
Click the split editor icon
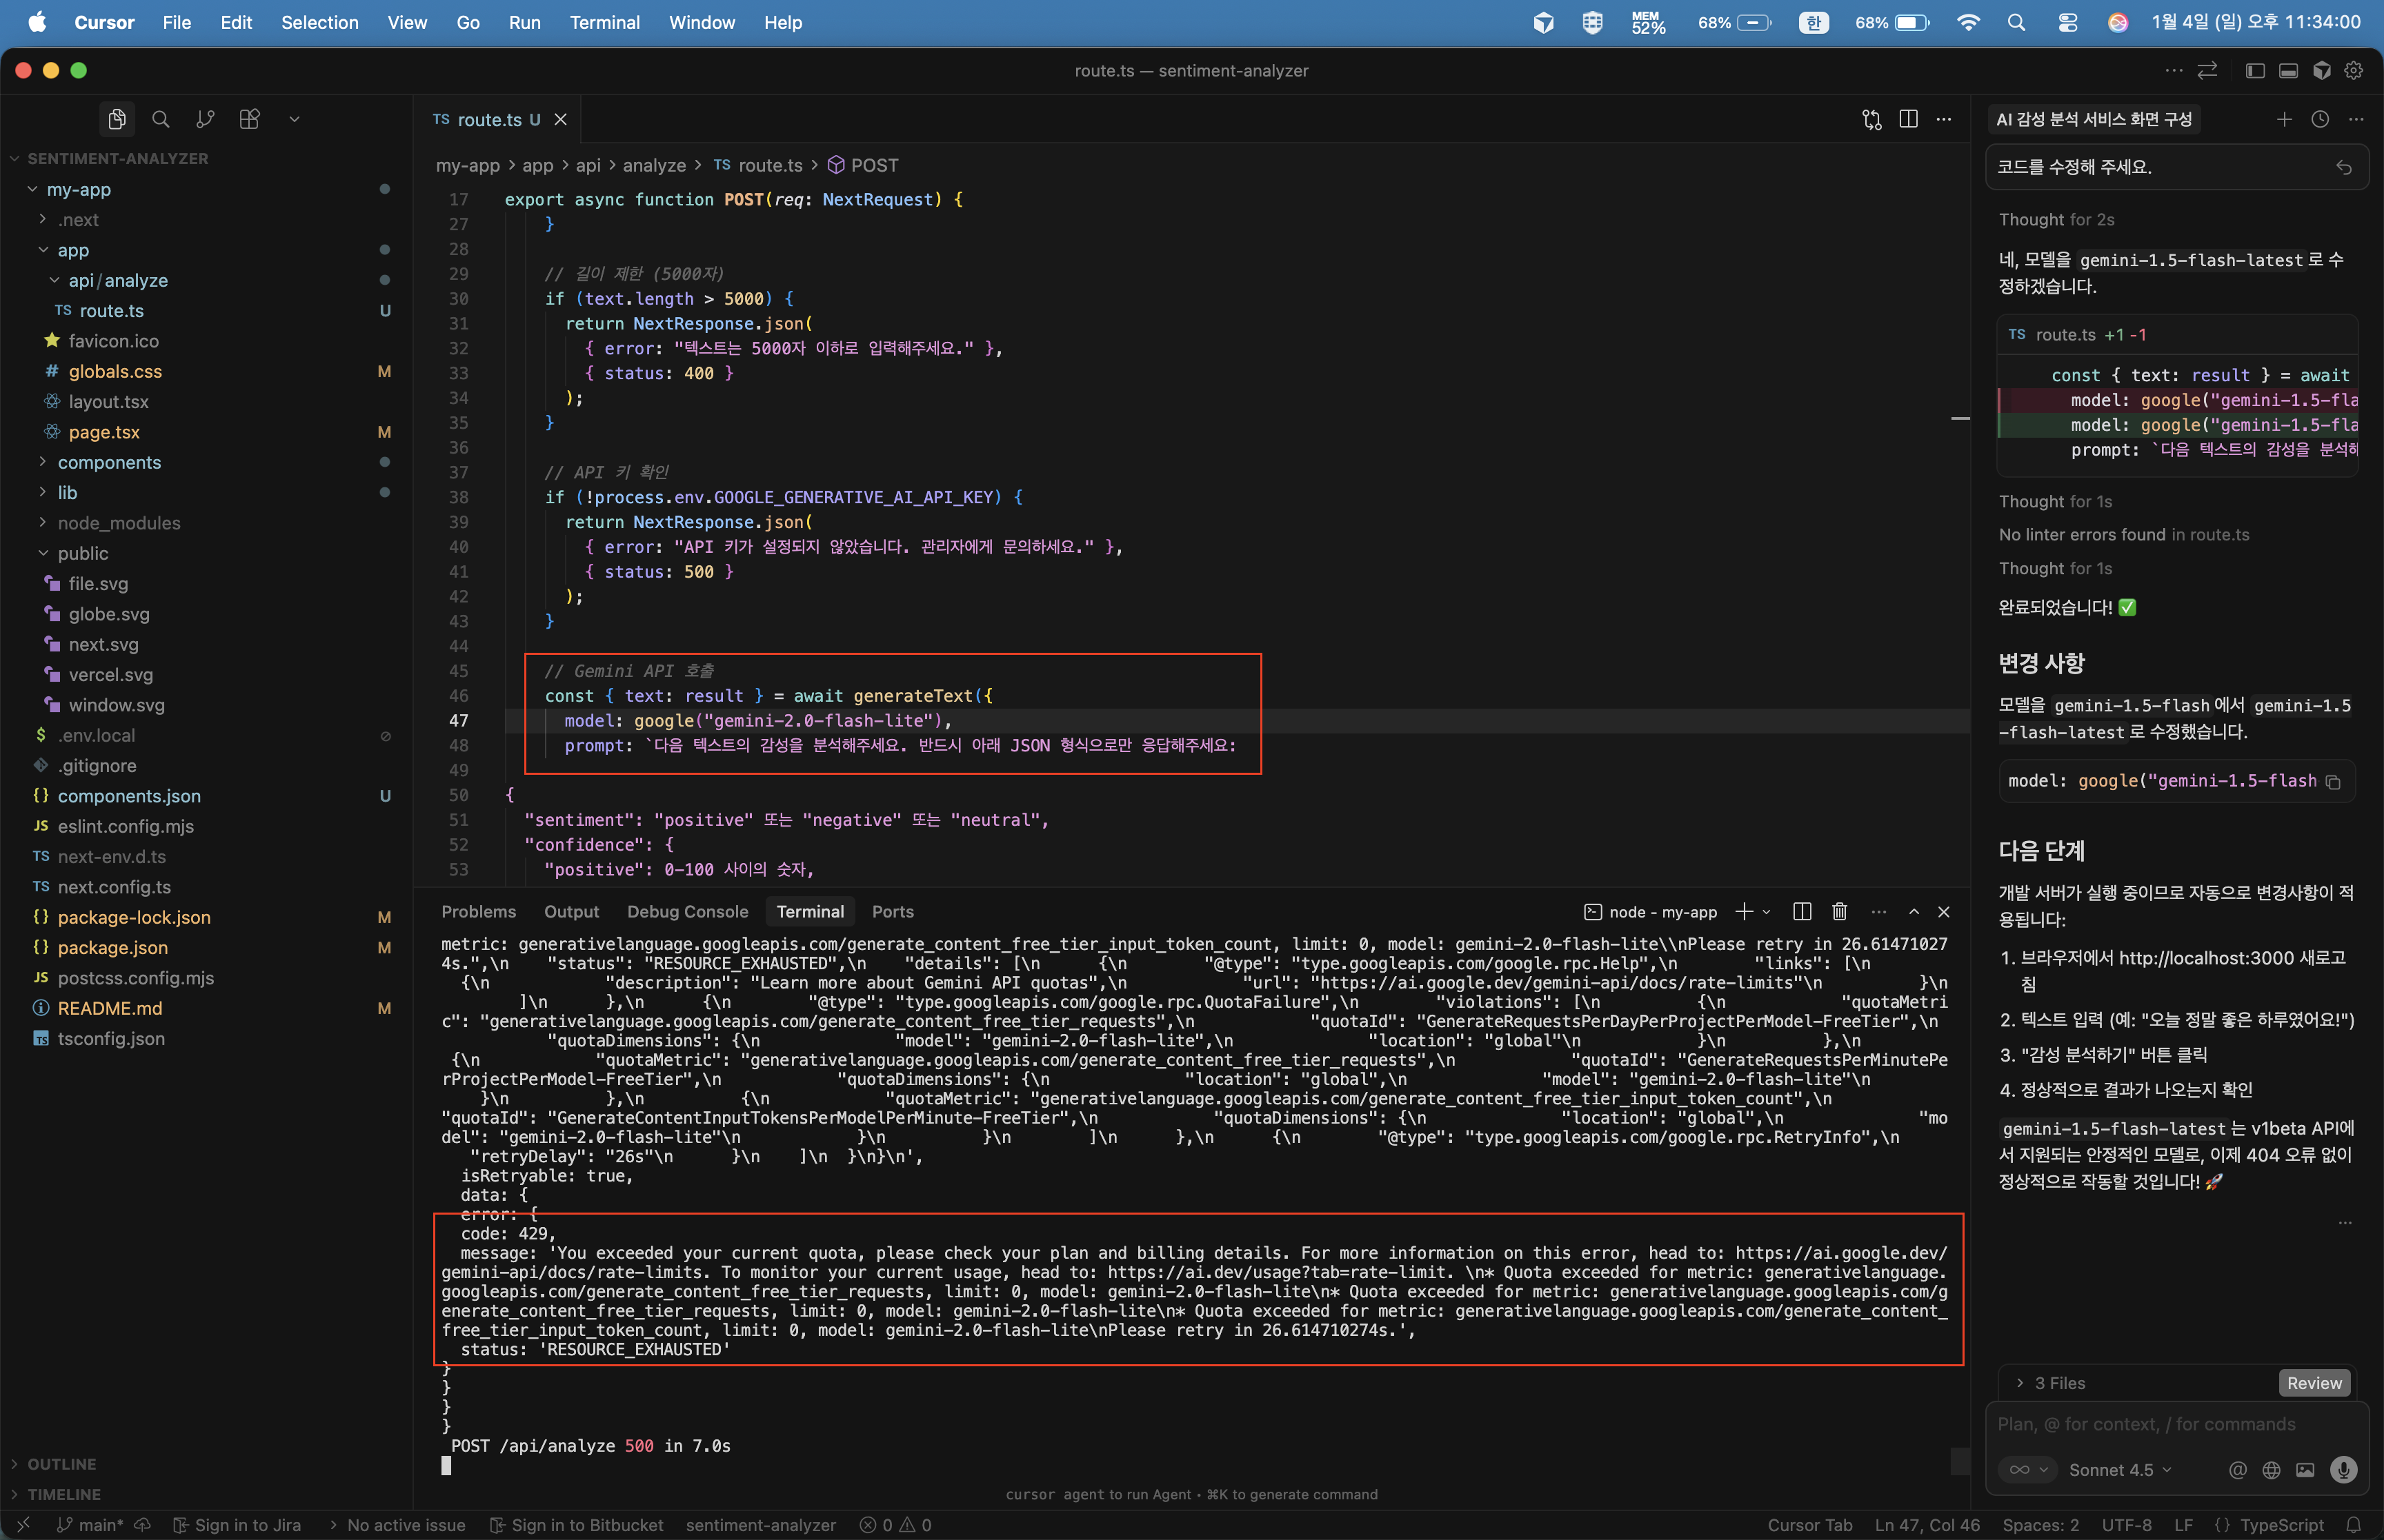[1908, 119]
